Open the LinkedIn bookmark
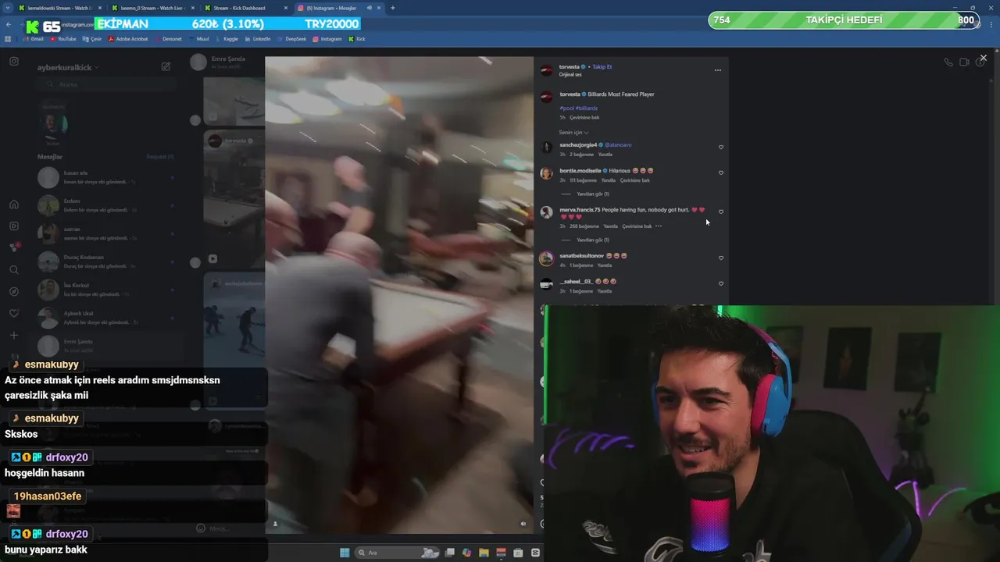Image resolution: width=1000 pixels, height=562 pixels. coord(258,38)
